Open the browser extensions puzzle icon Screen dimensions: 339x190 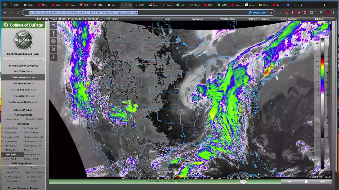(x=311, y=12)
